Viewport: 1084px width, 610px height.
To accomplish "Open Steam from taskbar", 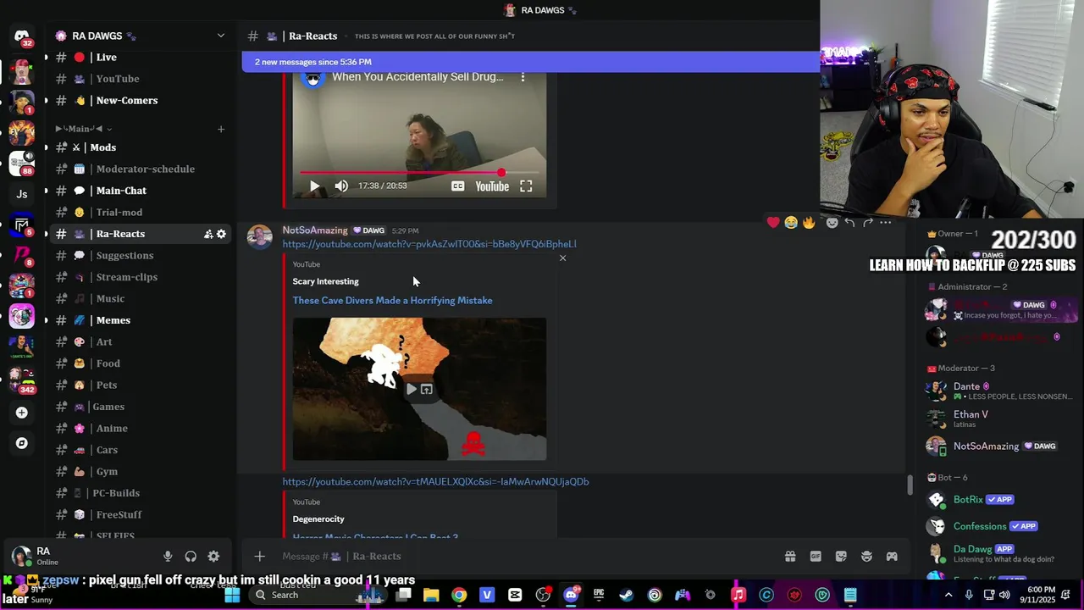I will (627, 595).
